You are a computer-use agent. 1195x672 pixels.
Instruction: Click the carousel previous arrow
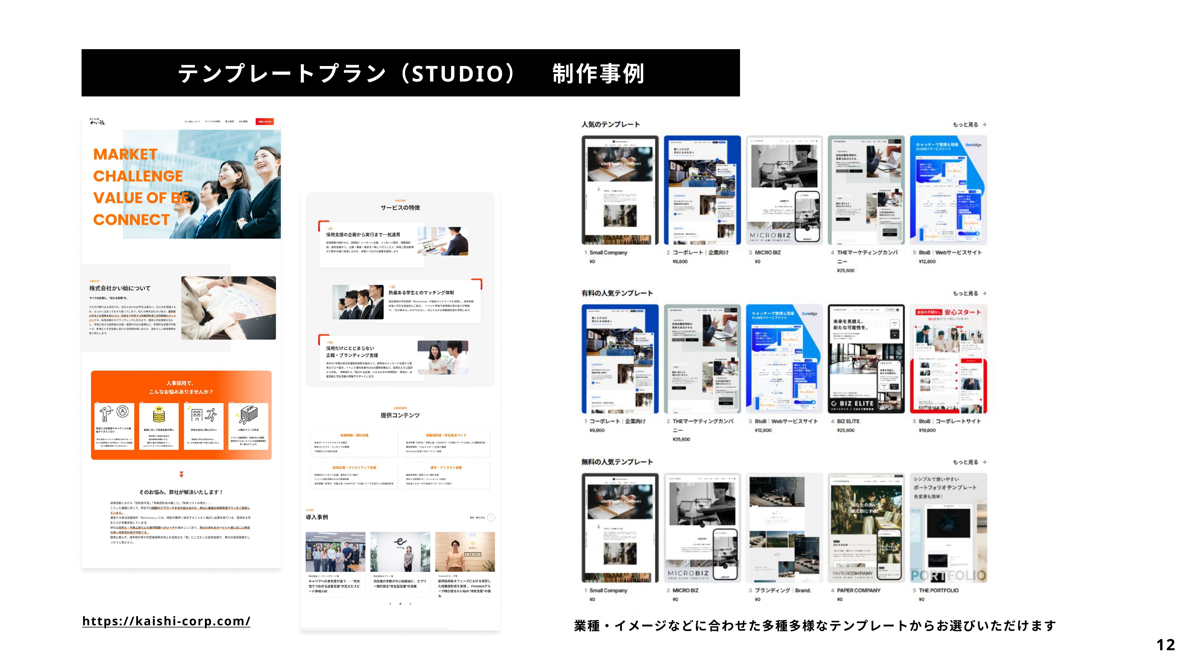[x=390, y=604]
